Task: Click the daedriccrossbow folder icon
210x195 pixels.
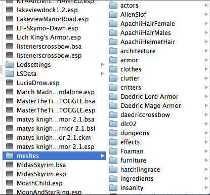Action: 113,114
